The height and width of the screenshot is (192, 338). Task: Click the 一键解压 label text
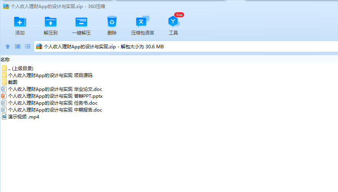[x=81, y=33]
